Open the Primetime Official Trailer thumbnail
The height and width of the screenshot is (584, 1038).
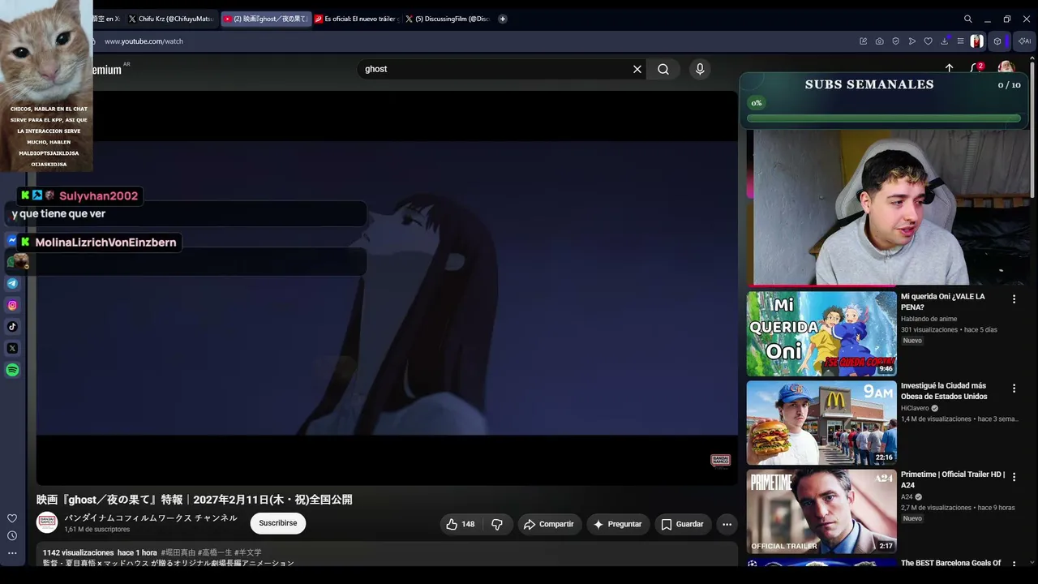(821, 511)
